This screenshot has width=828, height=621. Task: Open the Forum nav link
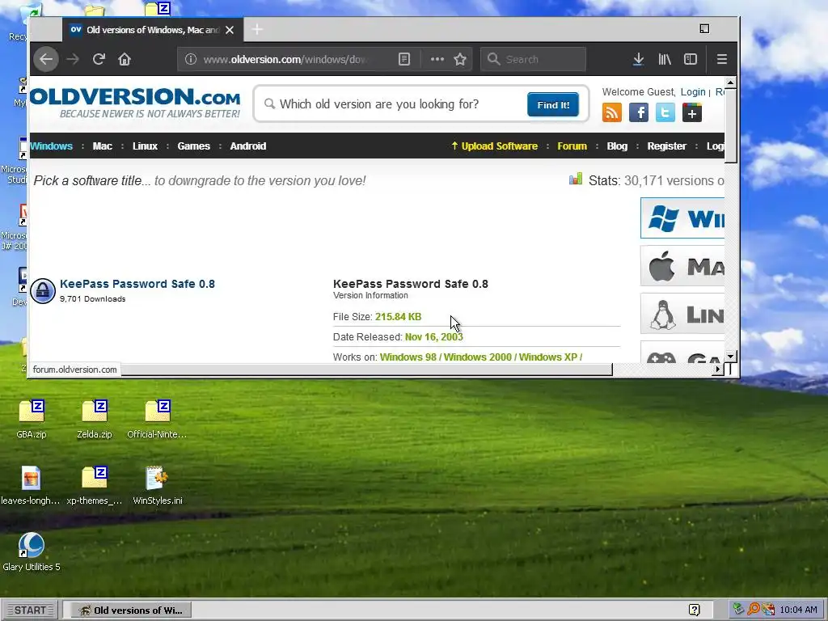pos(572,146)
